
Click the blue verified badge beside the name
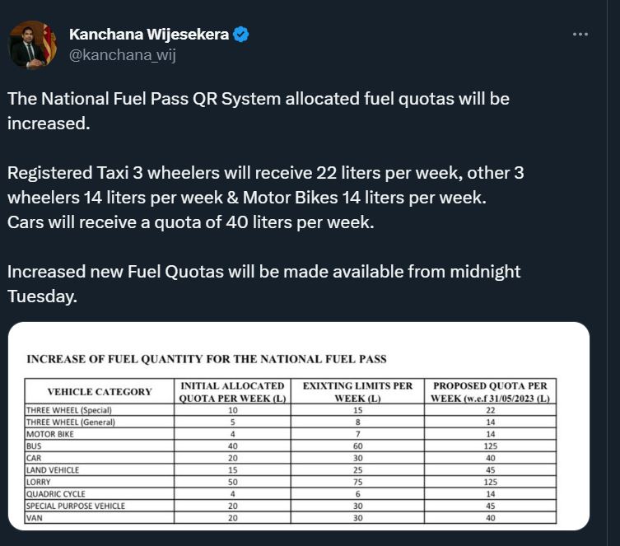[x=241, y=35]
